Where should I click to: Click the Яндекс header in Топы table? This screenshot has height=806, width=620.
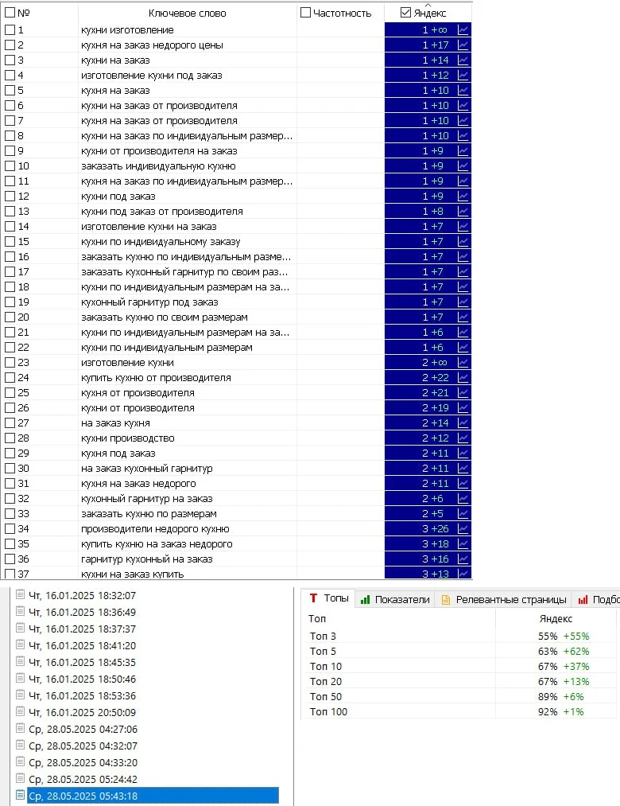(556, 619)
